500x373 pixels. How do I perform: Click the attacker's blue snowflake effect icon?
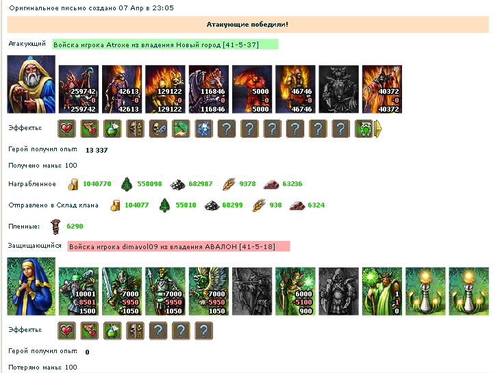tap(203, 129)
